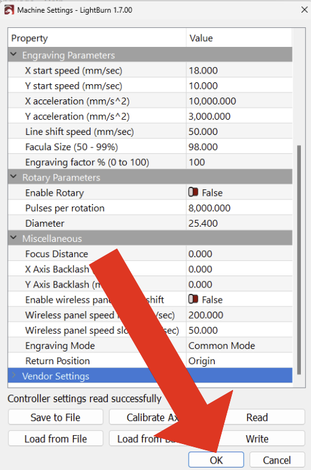Open the Return Position Origin dropdown
Viewport: 311px width, 470px height.
(x=239, y=361)
